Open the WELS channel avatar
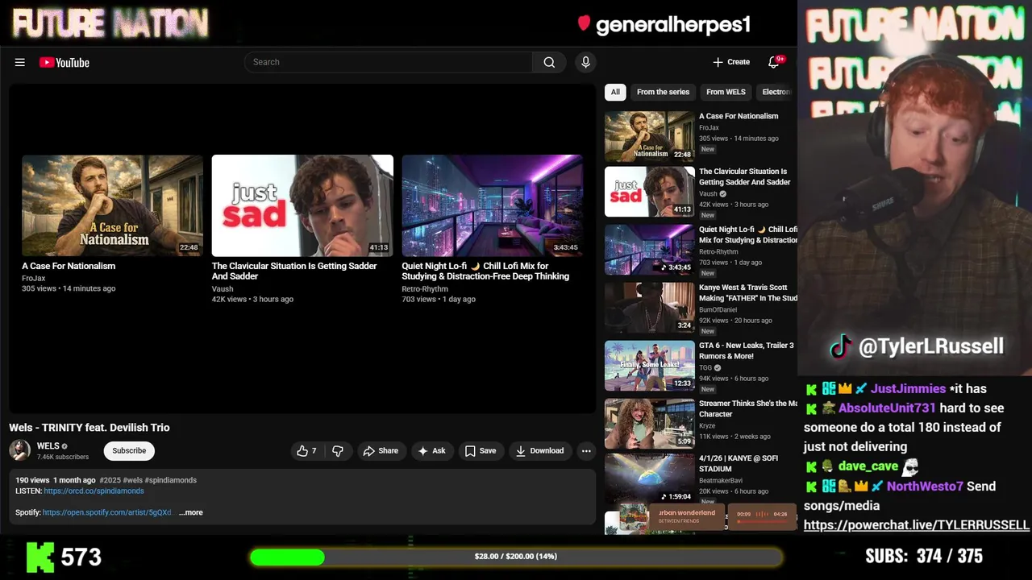 point(20,450)
